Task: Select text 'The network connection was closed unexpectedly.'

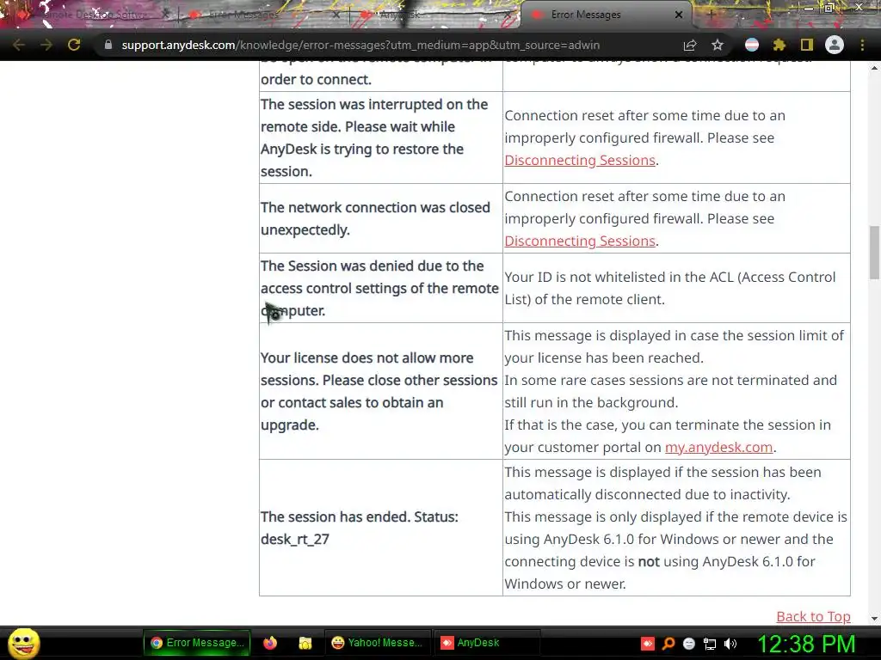Action: click(x=375, y=218)
